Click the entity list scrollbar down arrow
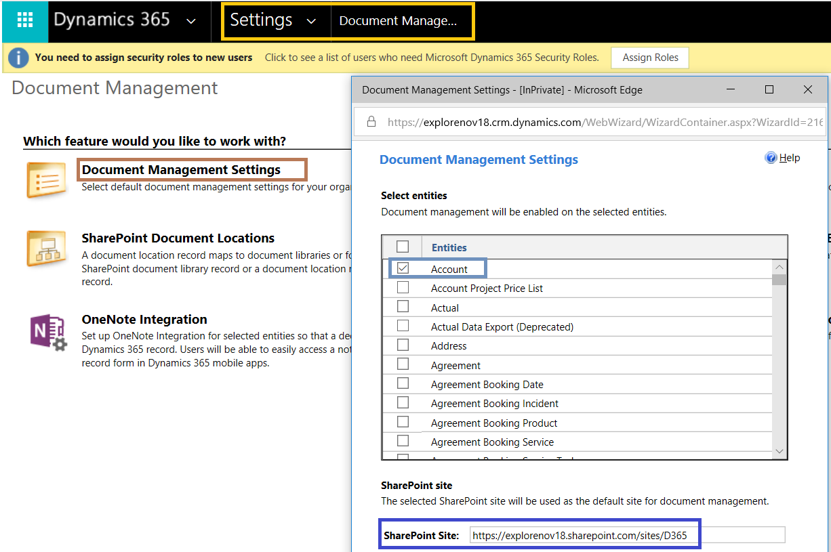Screen dimensions: 831x552 point(779,450)
